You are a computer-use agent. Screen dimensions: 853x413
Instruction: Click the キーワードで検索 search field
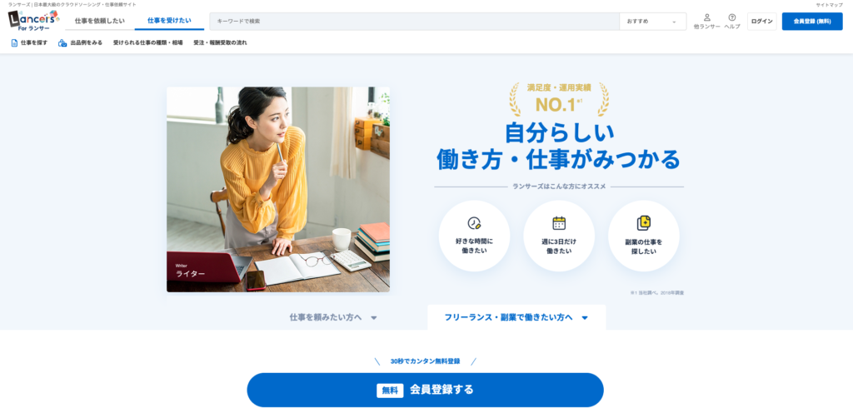[x=415, y=21]
